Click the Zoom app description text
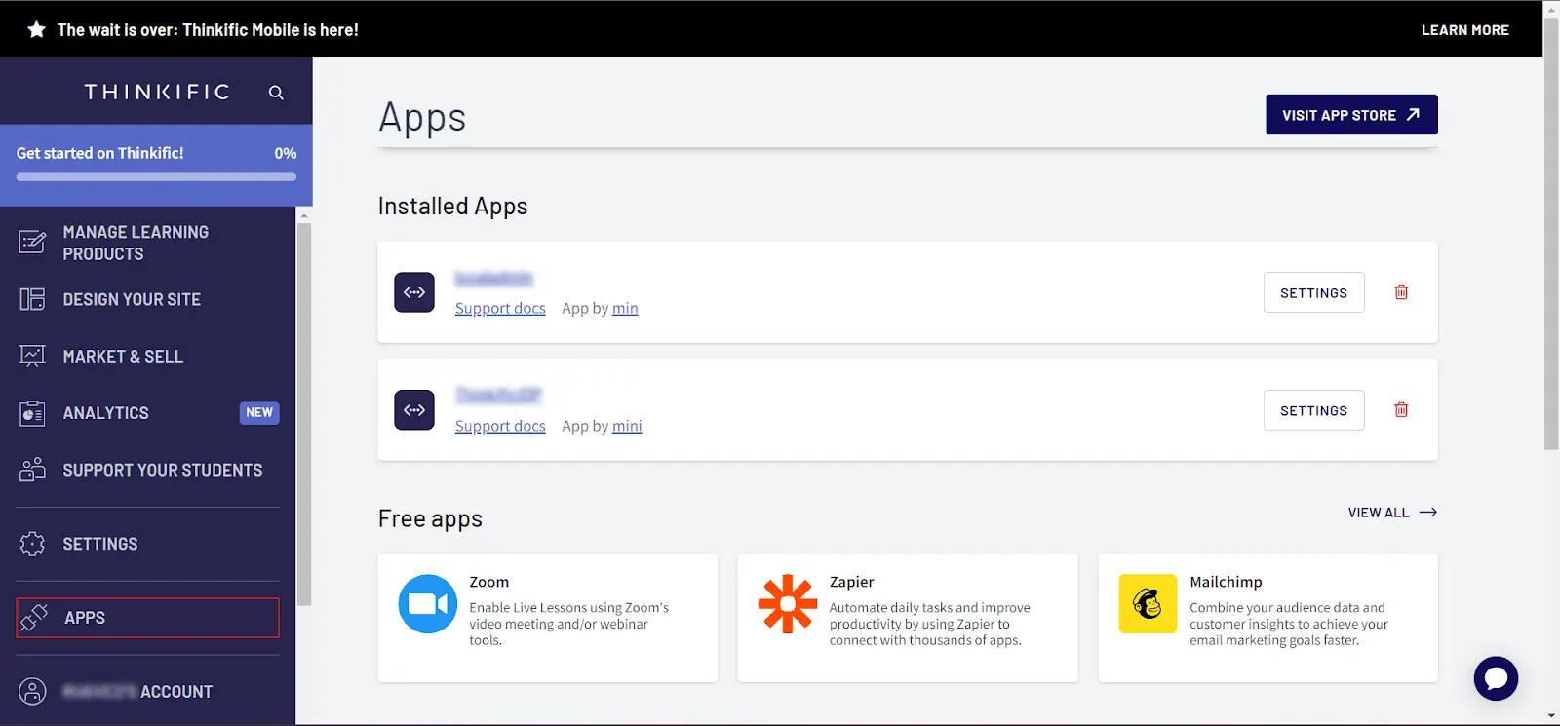This screenshot has height=726, width=1560. (568, 624)
